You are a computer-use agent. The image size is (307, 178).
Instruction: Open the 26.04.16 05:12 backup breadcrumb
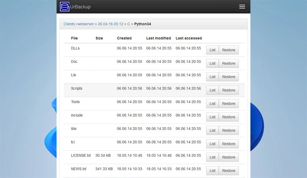[111, 24]
